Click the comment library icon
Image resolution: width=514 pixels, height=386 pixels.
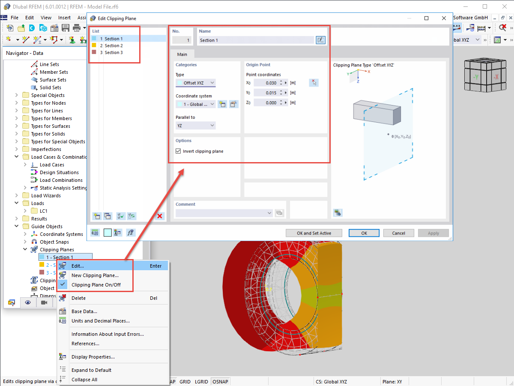(x=280, y=213)
